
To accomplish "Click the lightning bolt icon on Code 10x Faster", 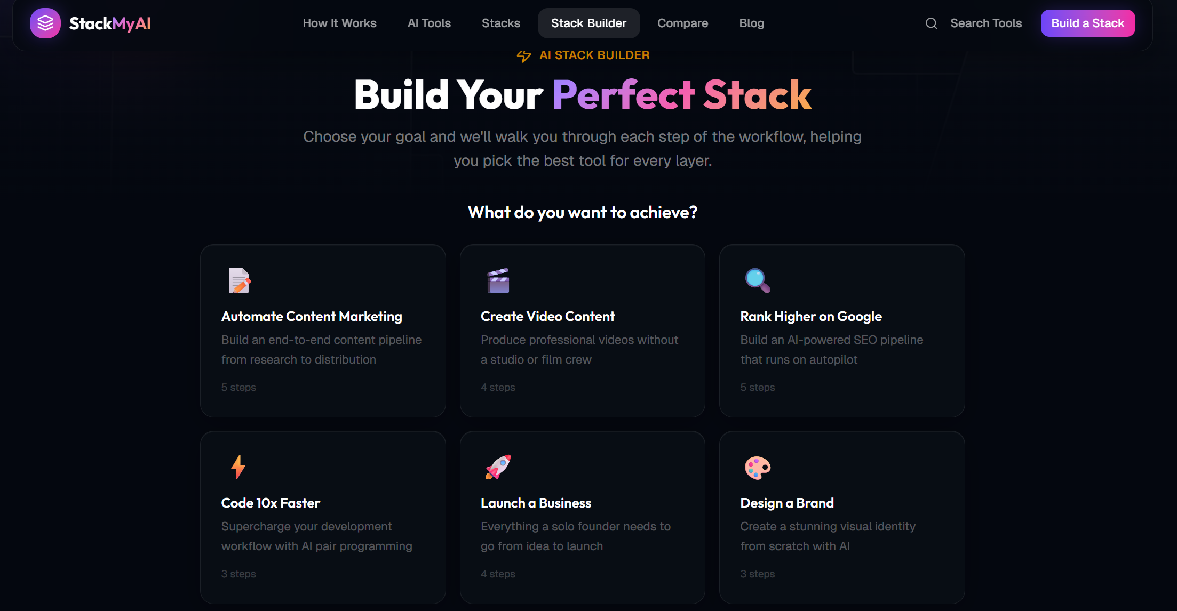I will pyautogui.click(x=238, y=467).
